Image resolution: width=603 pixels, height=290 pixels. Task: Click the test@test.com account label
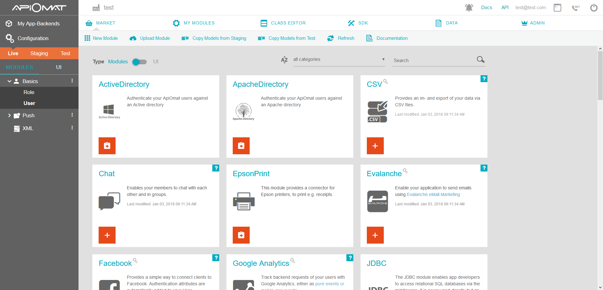[x=530, y=8]
